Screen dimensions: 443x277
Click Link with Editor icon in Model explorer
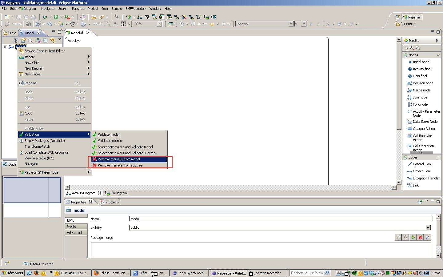click(x=53, y=40)
